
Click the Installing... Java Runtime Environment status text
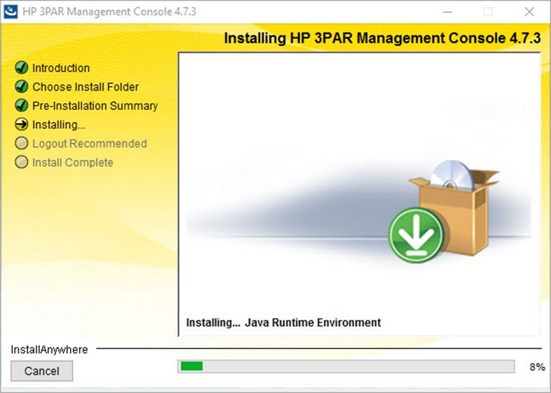284,322
